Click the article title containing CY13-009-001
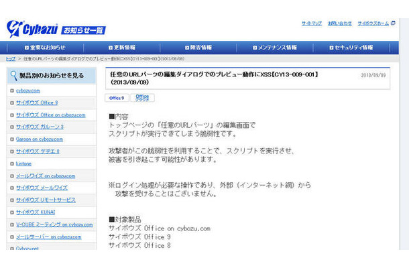This screenshot has width=409, height=268. click(214, 78)
